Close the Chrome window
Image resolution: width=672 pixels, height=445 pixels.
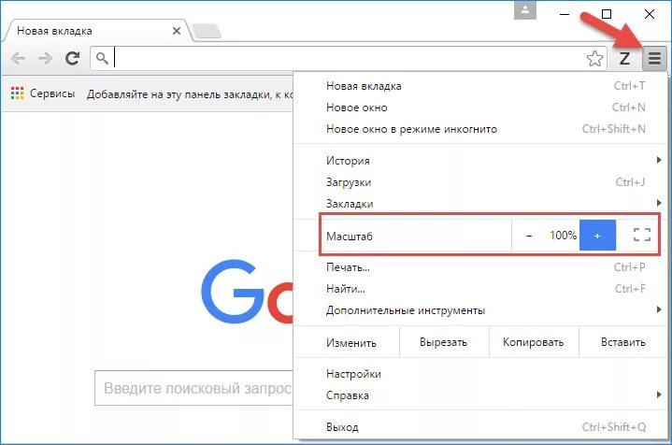650,14
